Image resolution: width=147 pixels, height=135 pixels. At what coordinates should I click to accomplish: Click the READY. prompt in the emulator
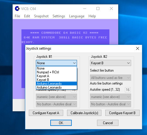pos(28,42)
